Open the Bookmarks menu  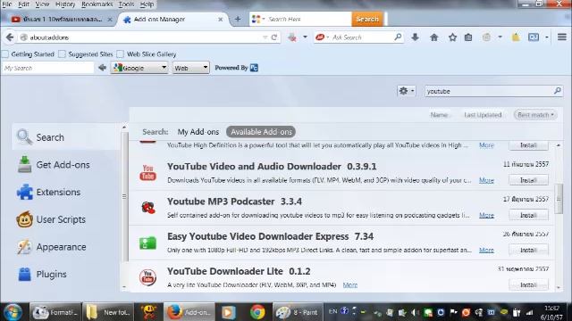tap(97, 4)
